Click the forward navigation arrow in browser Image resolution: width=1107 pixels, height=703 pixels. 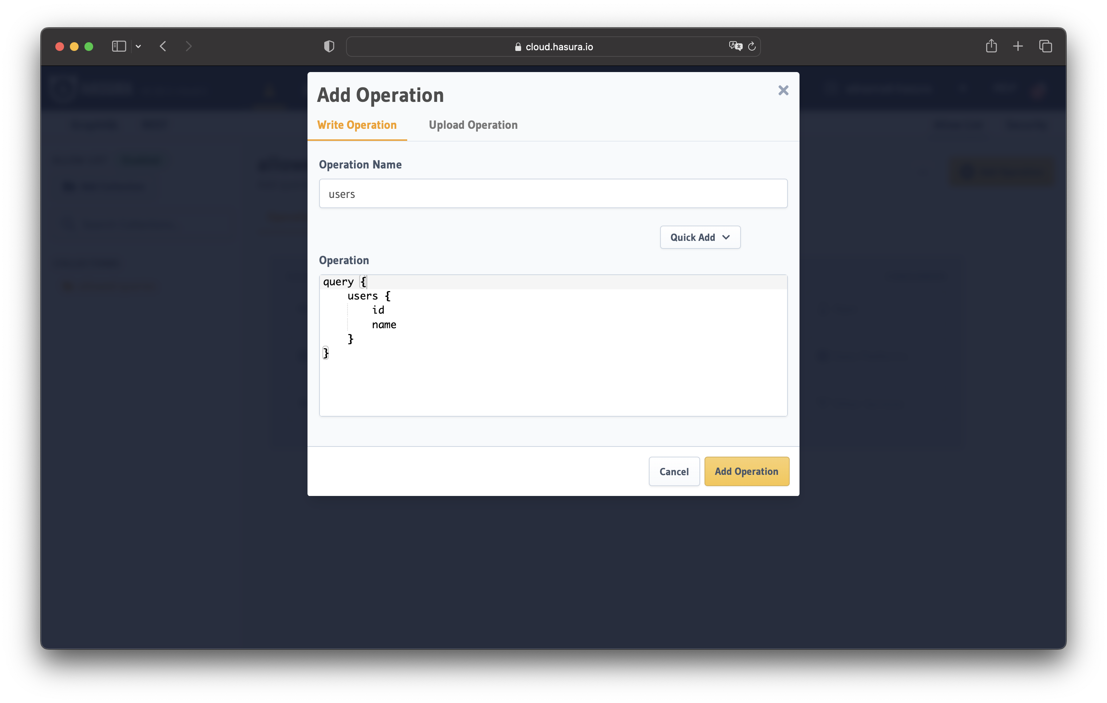pyautogui.click(x=188, y=46)
